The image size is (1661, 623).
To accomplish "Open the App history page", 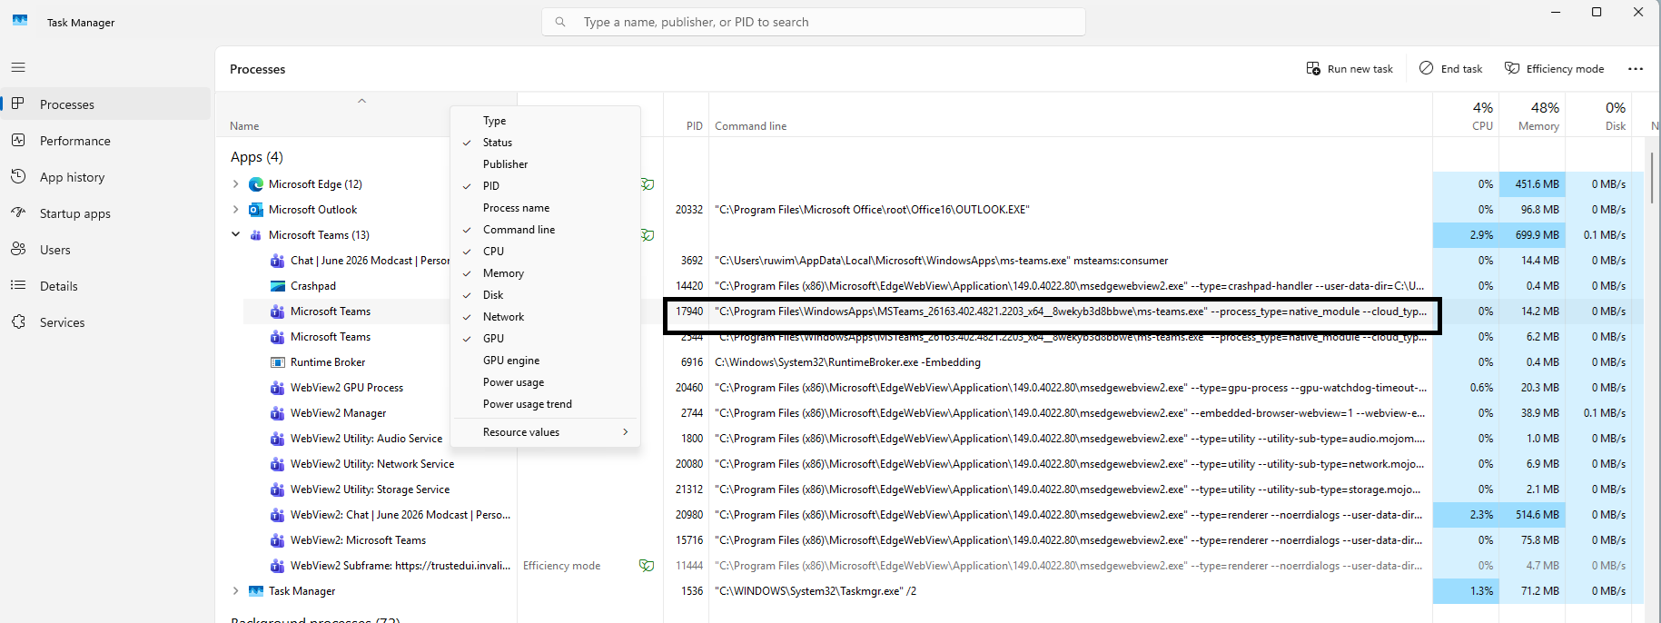I will pos(105,177).
